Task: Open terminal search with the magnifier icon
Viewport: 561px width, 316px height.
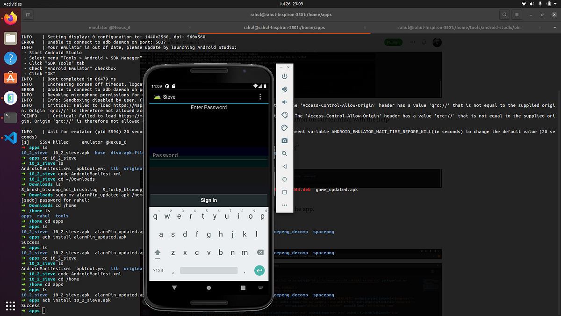Action: click(504, 15)
